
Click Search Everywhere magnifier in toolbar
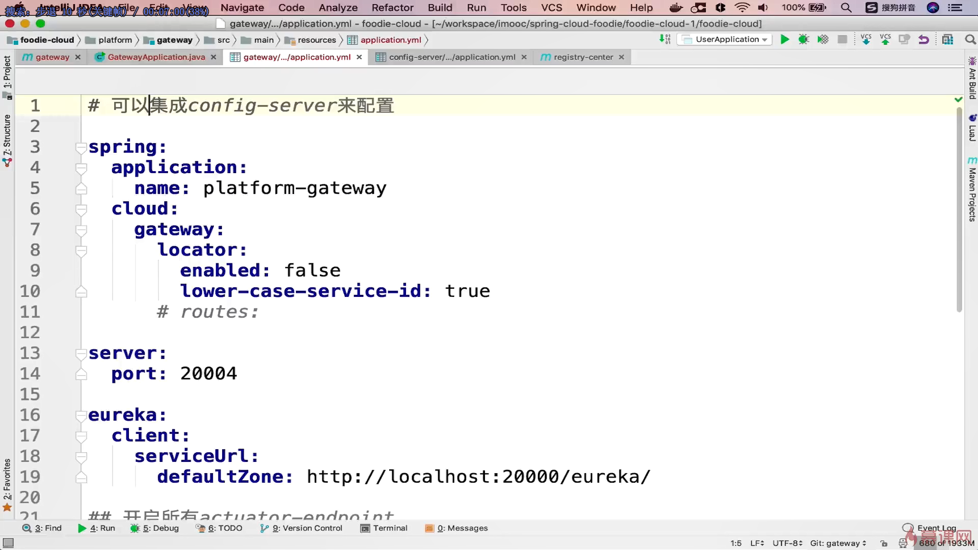[970, 39]
